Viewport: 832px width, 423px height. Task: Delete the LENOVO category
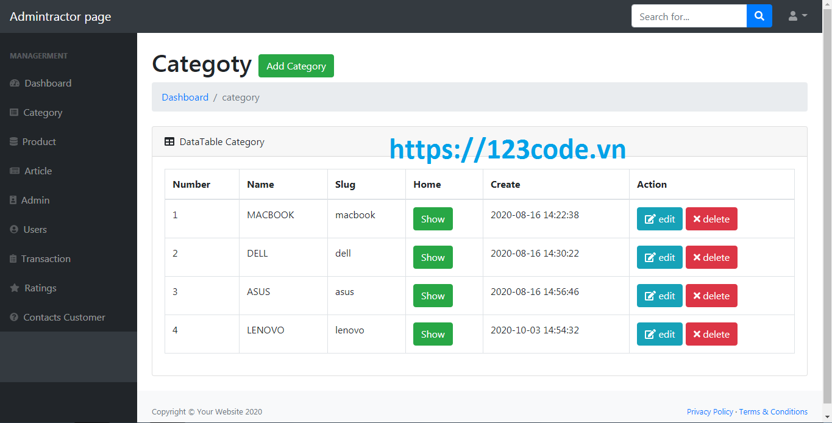pyautogui.click(x=711, y=334)
